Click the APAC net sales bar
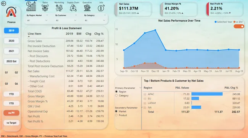 pos(207,94)
